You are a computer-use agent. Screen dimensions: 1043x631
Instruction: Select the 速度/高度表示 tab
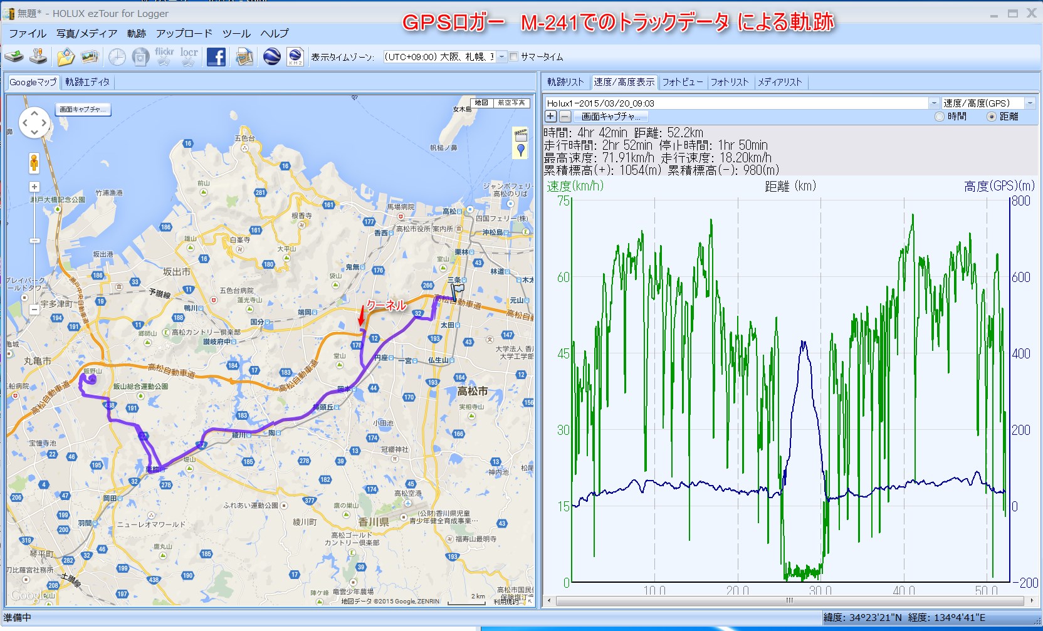click(x=624, y=82)
